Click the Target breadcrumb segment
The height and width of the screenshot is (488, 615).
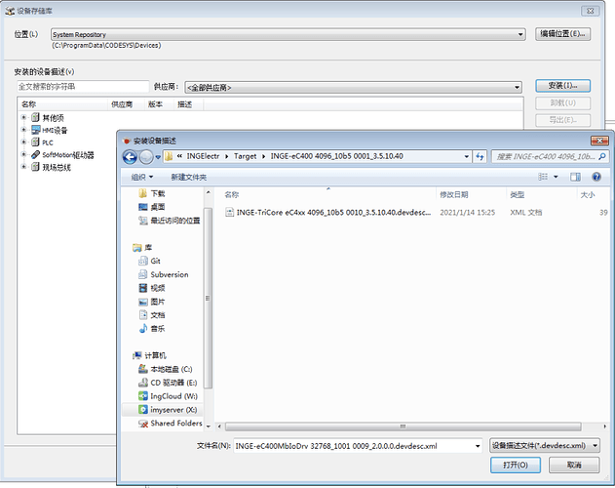point(246,156)
